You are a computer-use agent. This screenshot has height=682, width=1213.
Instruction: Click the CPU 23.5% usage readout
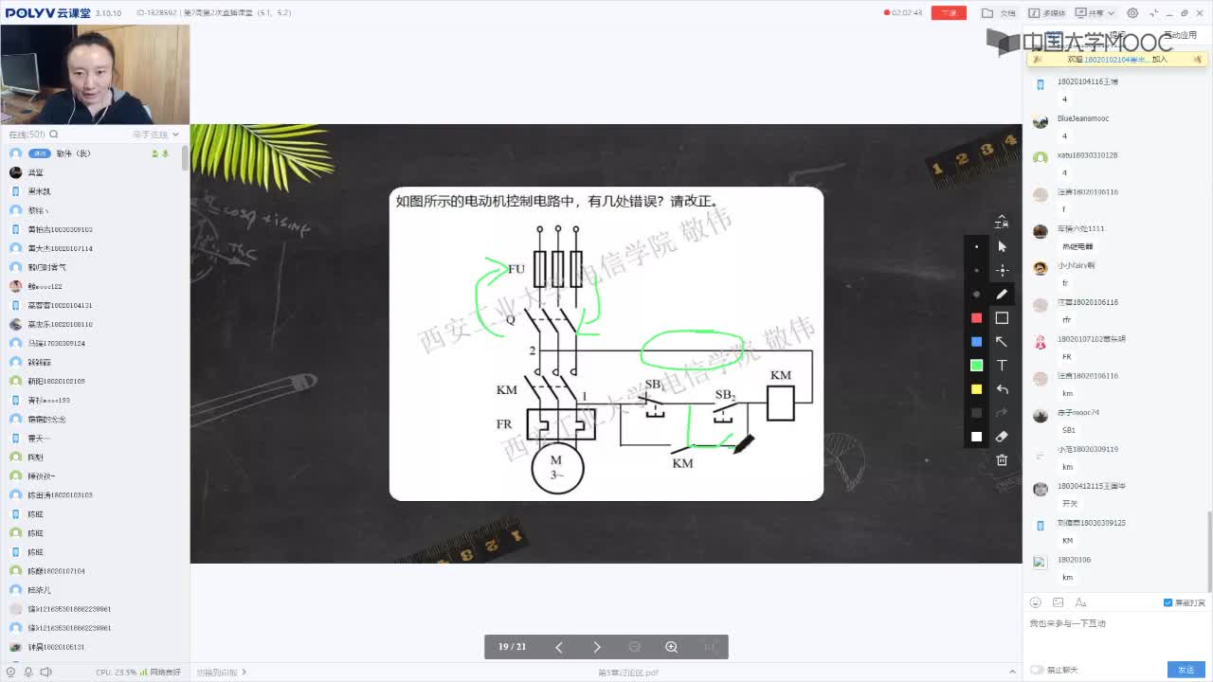pyautogui.click(x=117, y=673)
